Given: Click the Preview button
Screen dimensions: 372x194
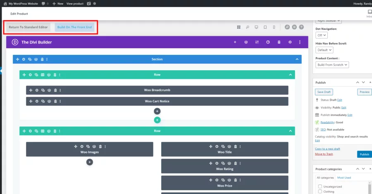Looking at the screenshot, I should (365, 92).
